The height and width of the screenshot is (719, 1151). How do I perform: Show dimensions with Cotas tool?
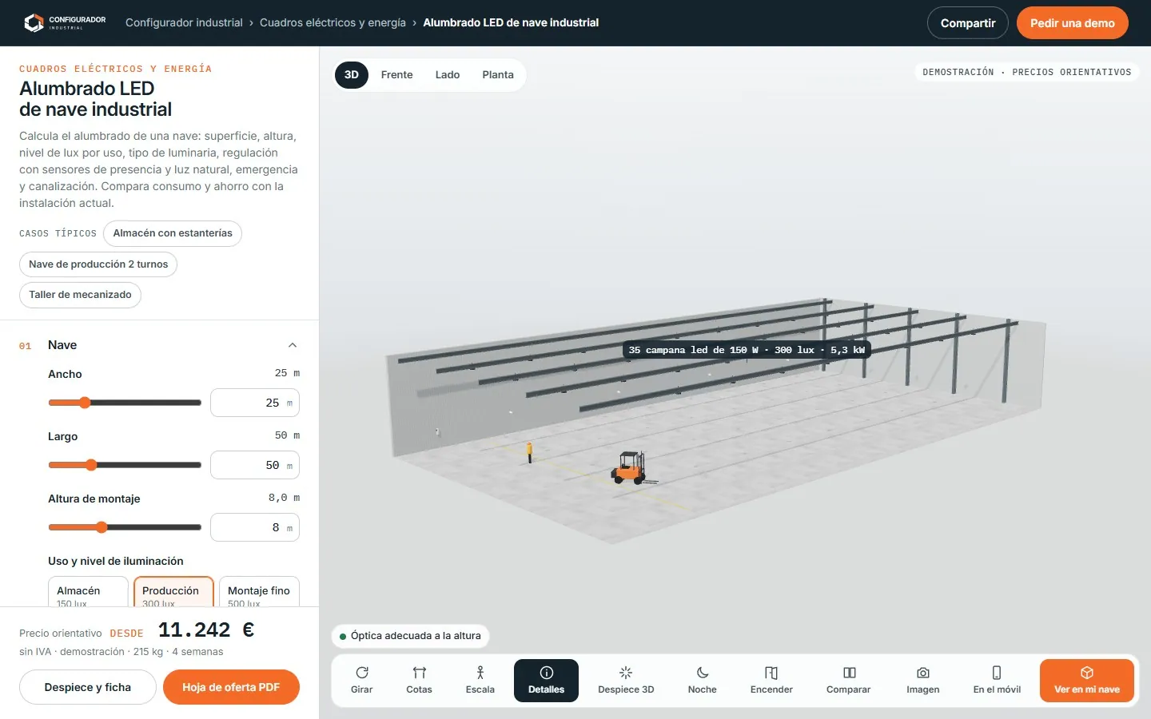pyautogui.click(x=419, y=681)
